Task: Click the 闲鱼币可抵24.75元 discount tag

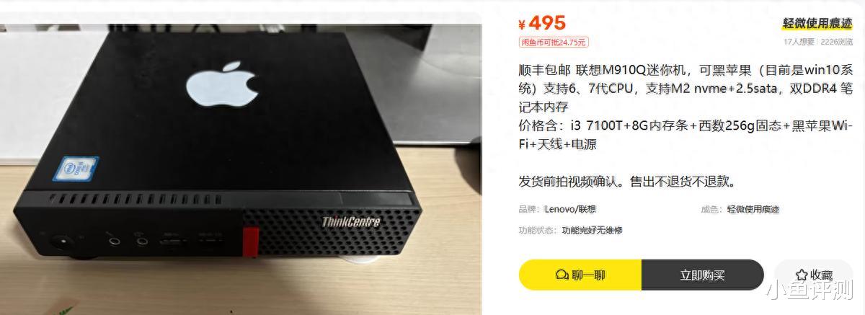Action: pos(554,42)
